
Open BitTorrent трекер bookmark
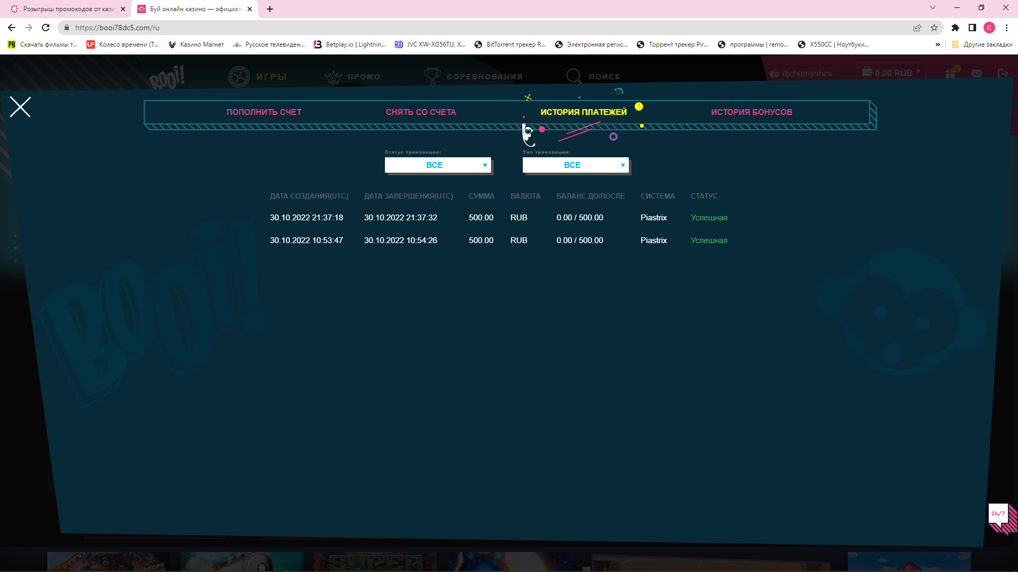point(510,44)
